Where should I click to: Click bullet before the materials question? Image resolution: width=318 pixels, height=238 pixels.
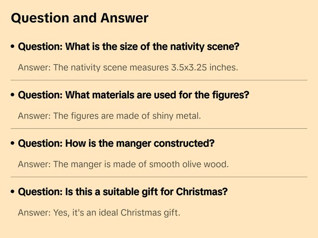(13, 95)
